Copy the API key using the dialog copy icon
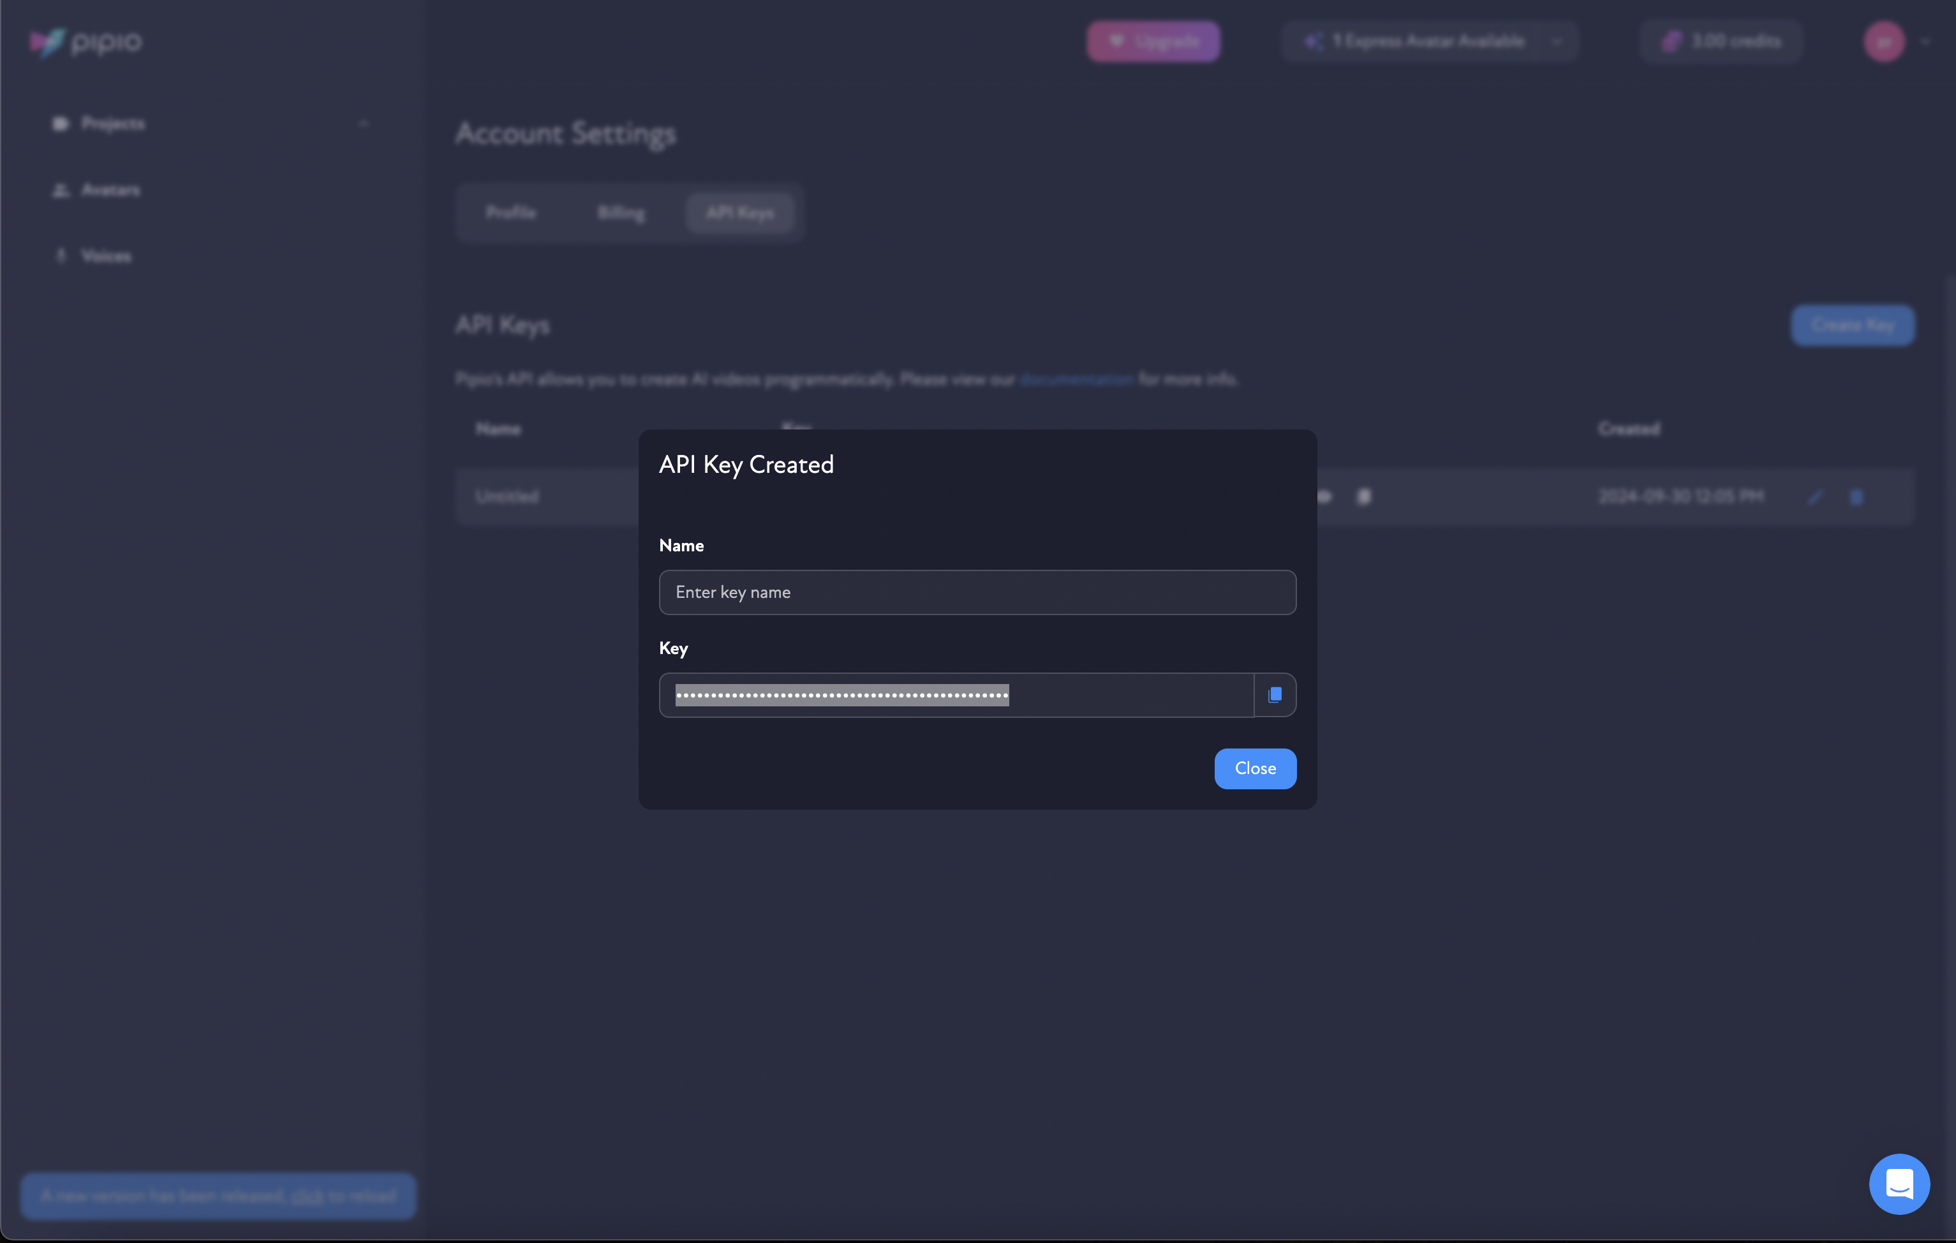The width and height of the screenshot is (1956, 1243). (x=1275, y=695)
